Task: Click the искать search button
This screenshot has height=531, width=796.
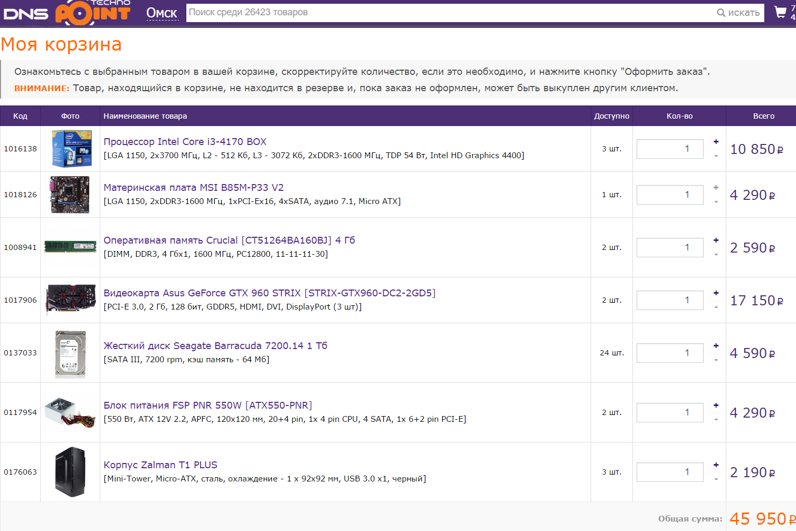Action: [x=738, y=13]
